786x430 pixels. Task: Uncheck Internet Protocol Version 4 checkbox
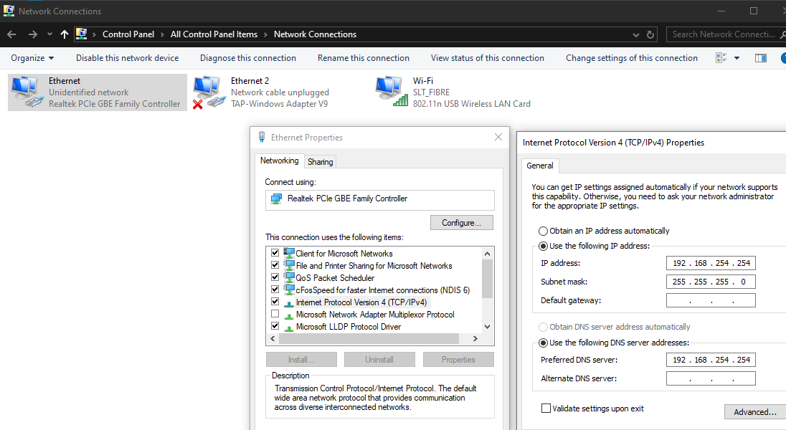(275, 301)
